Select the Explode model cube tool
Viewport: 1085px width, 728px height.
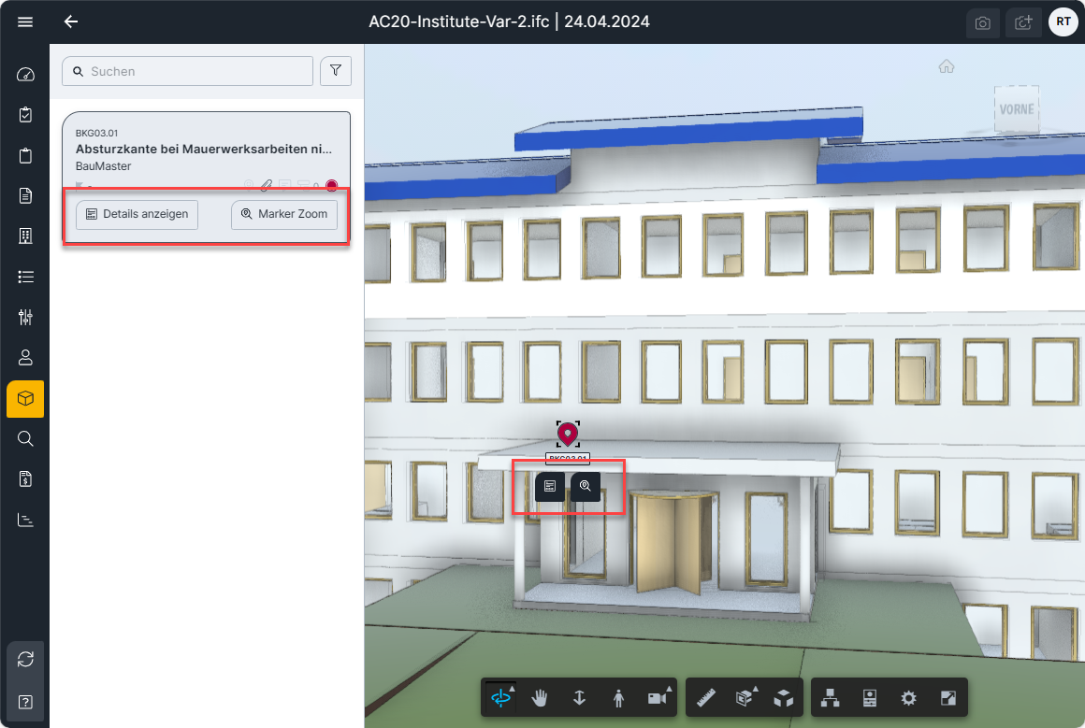coord(784,698)
